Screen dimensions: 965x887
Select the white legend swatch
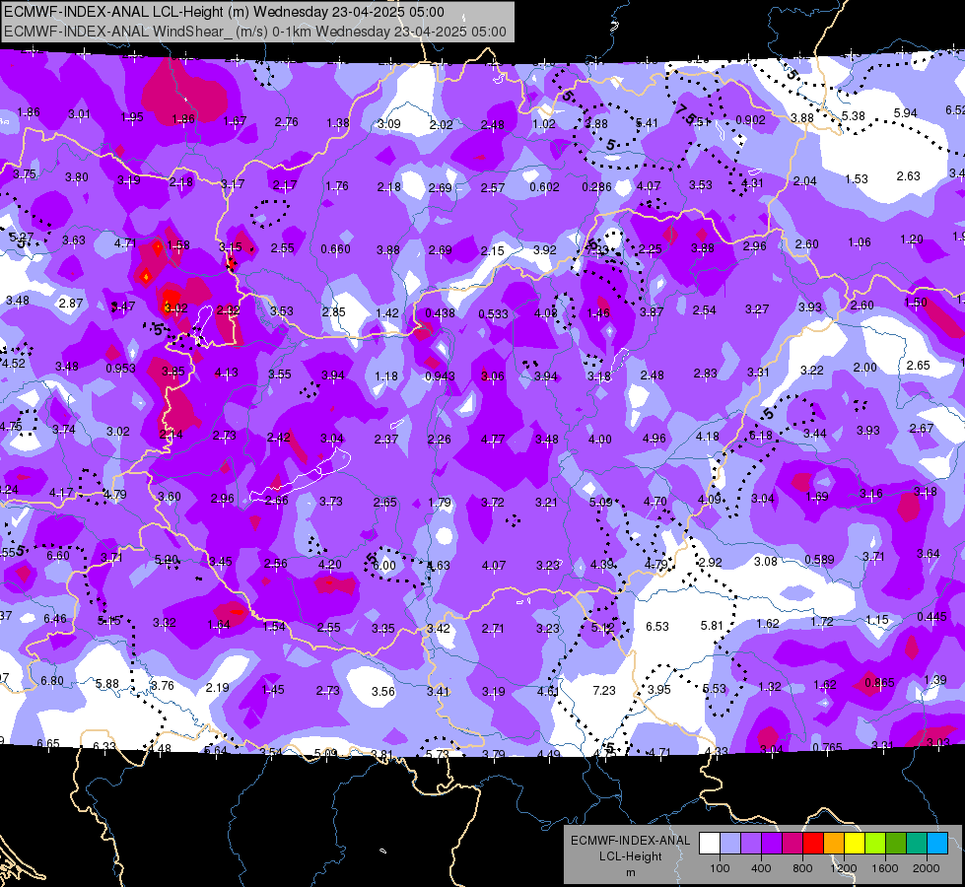pos(709,843)
